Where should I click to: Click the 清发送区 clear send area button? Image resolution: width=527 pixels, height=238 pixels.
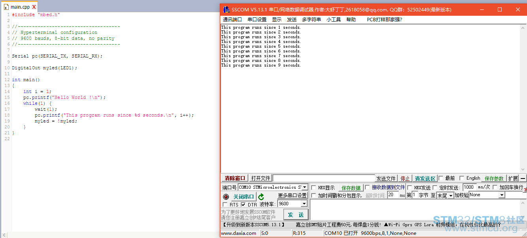[425, 178]
